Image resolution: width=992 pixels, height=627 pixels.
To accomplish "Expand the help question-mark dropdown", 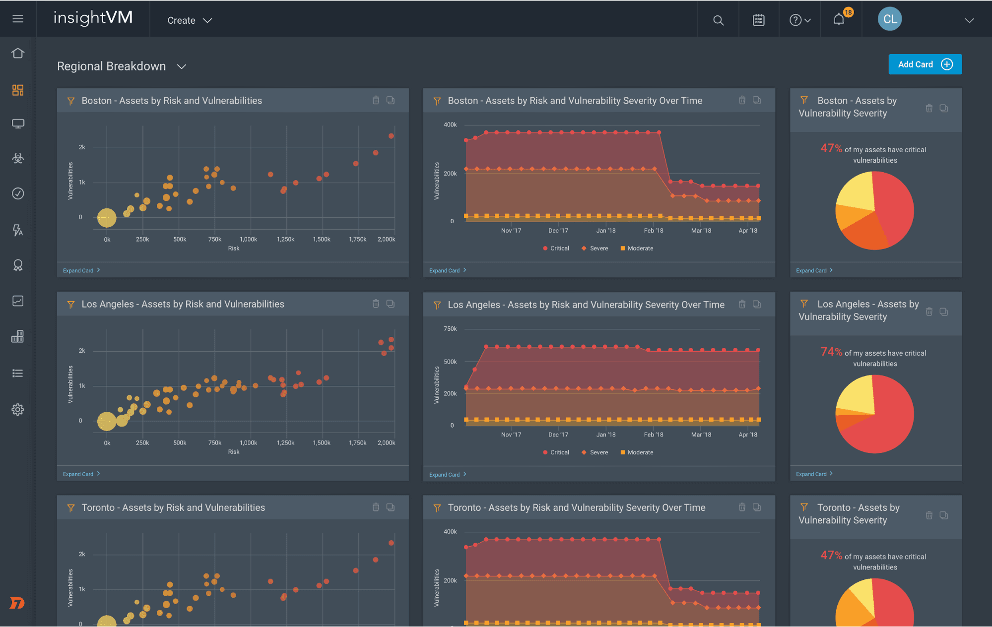I will tap(799, 19).
